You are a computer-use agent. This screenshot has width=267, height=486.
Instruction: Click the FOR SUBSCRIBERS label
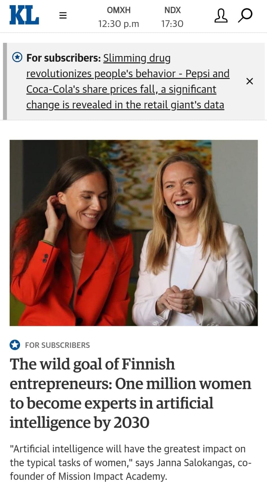tap(57, 345)
